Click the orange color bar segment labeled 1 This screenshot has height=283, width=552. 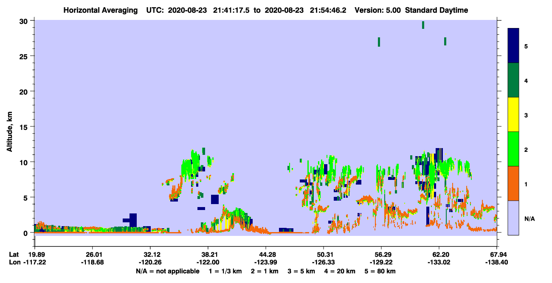(513, 183)
